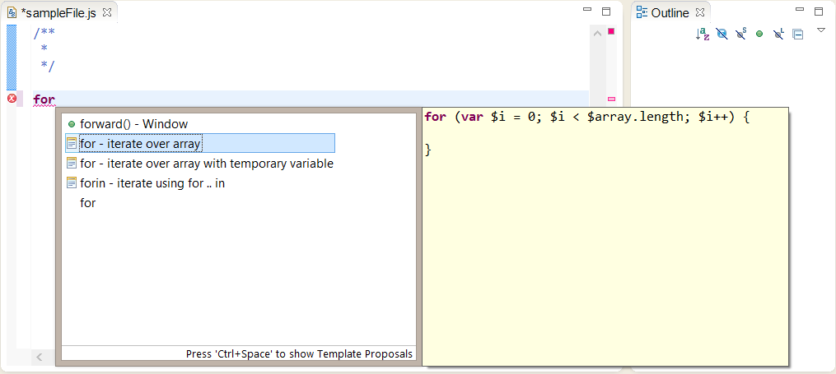Toggle the Hide Fields filter in Outline

click(722, 35)
